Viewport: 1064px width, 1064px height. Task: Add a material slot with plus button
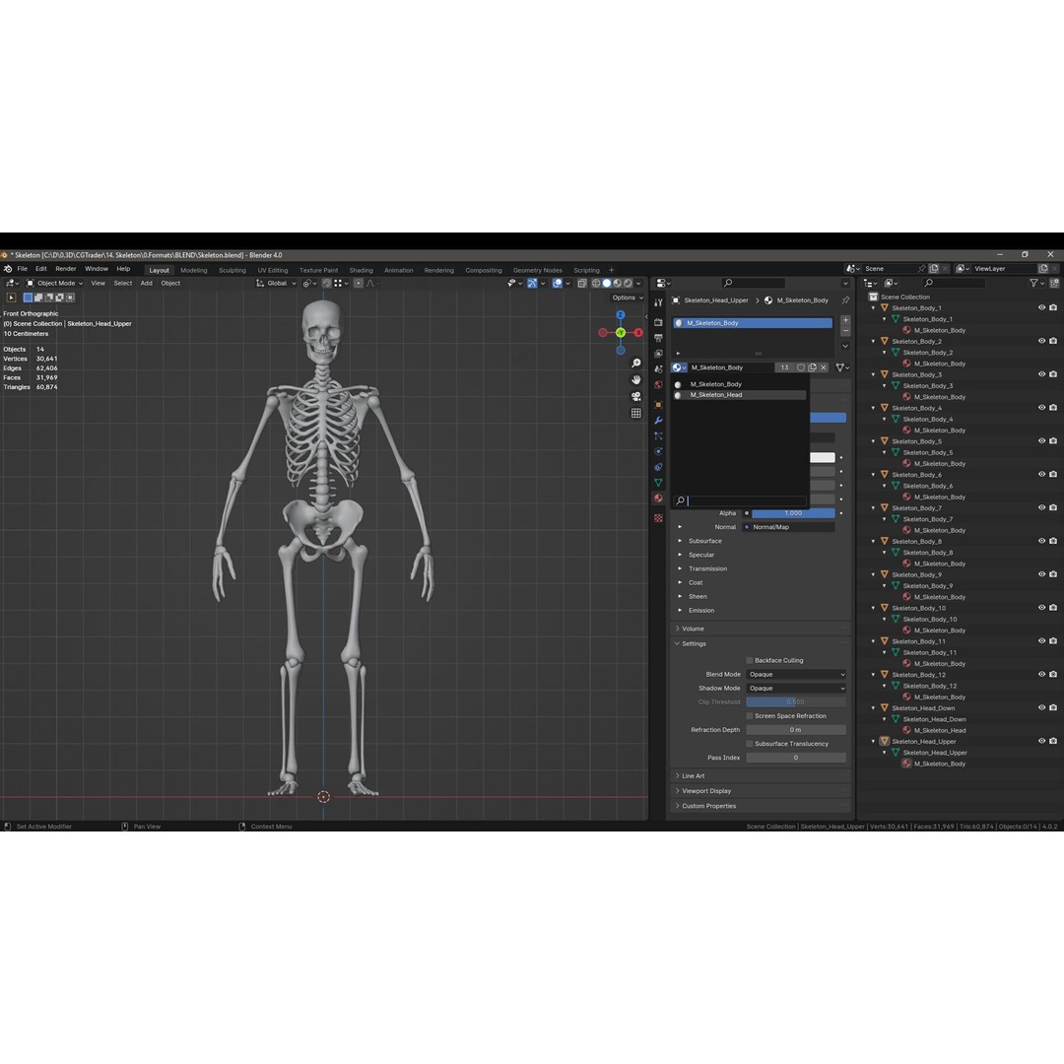[x=845, y=320]
